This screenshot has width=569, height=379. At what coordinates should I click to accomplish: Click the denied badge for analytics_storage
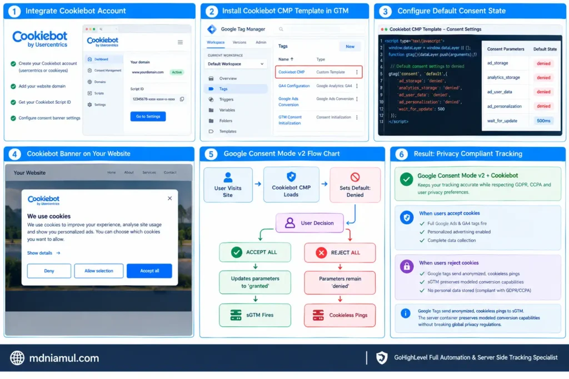543,78
